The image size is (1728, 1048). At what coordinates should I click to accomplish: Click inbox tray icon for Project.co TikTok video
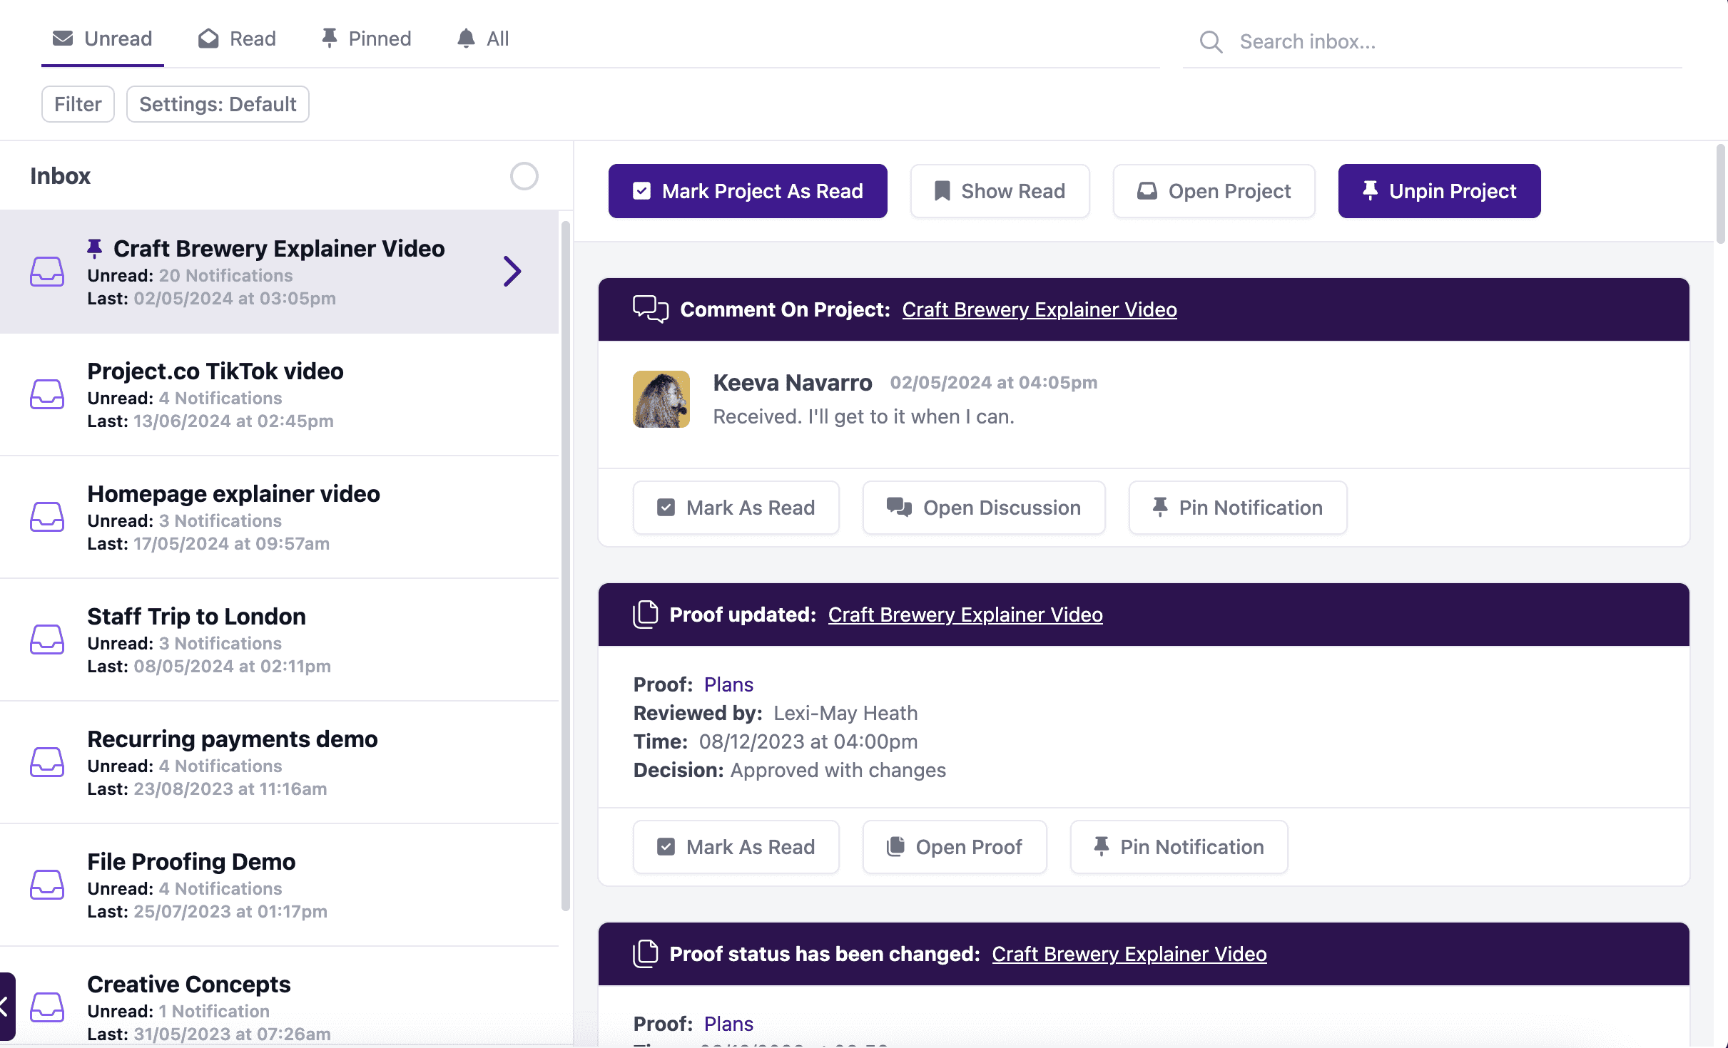(47, 394)
